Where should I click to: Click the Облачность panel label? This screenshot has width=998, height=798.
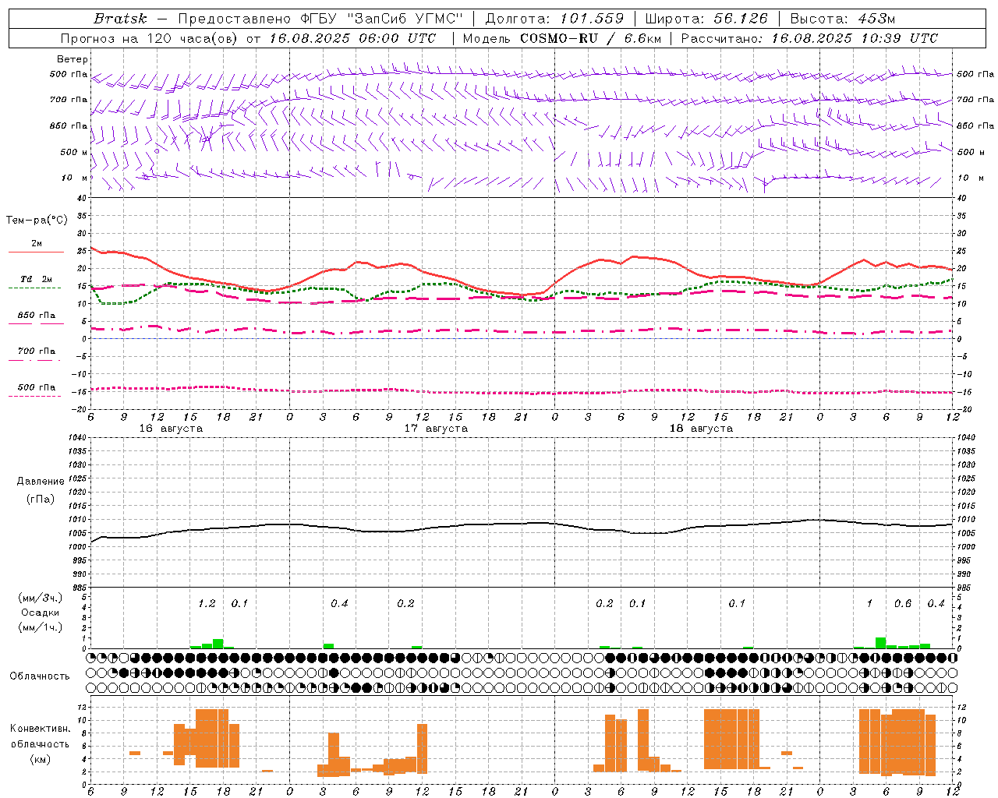pos(40,676)
